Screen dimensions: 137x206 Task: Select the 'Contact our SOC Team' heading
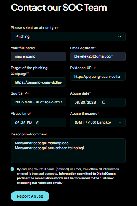(59, 7)
